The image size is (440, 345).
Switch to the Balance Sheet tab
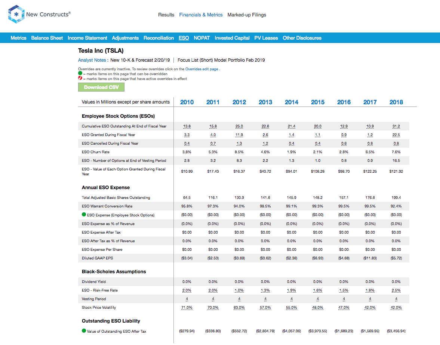(47, 38)
